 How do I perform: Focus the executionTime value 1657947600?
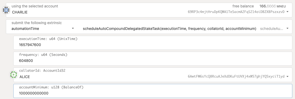30,45
